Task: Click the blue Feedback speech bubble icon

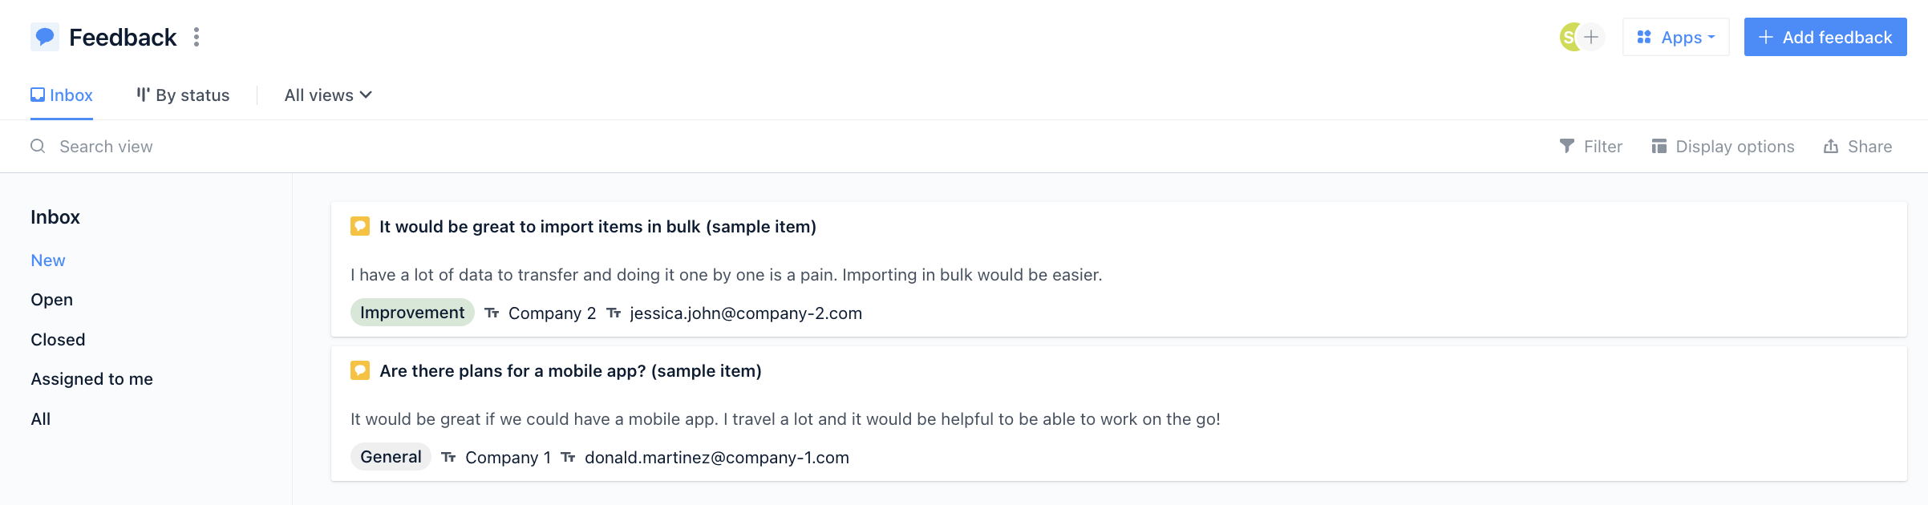Action: pos(45,37)
